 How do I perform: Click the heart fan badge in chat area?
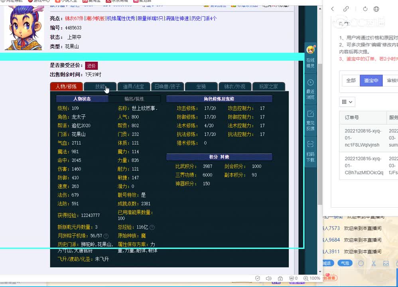pyautogui.click(x=330, y=277)
